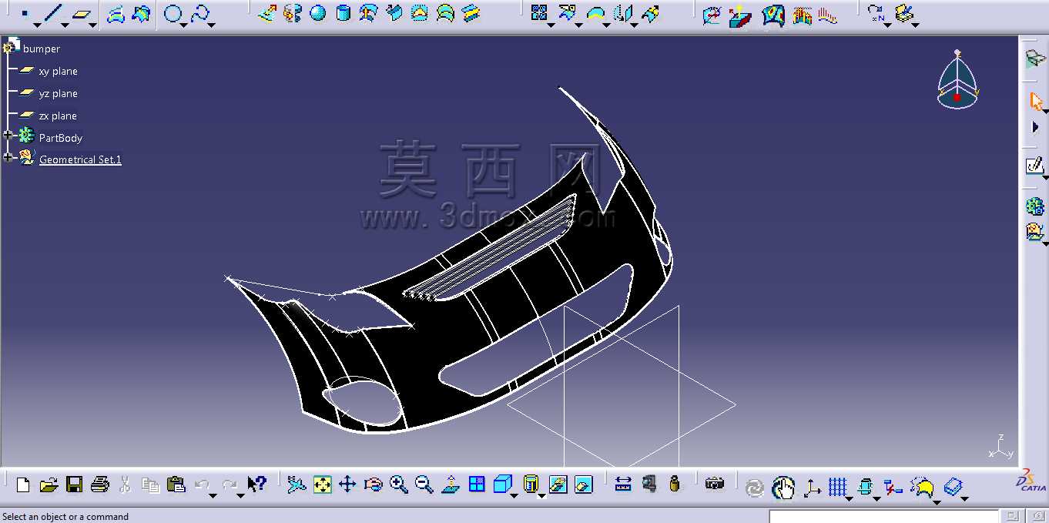This screenshot has width=1049, height=523.
Task: Click the Sketcher icon on right toolbar
Action: point(1034,165)
